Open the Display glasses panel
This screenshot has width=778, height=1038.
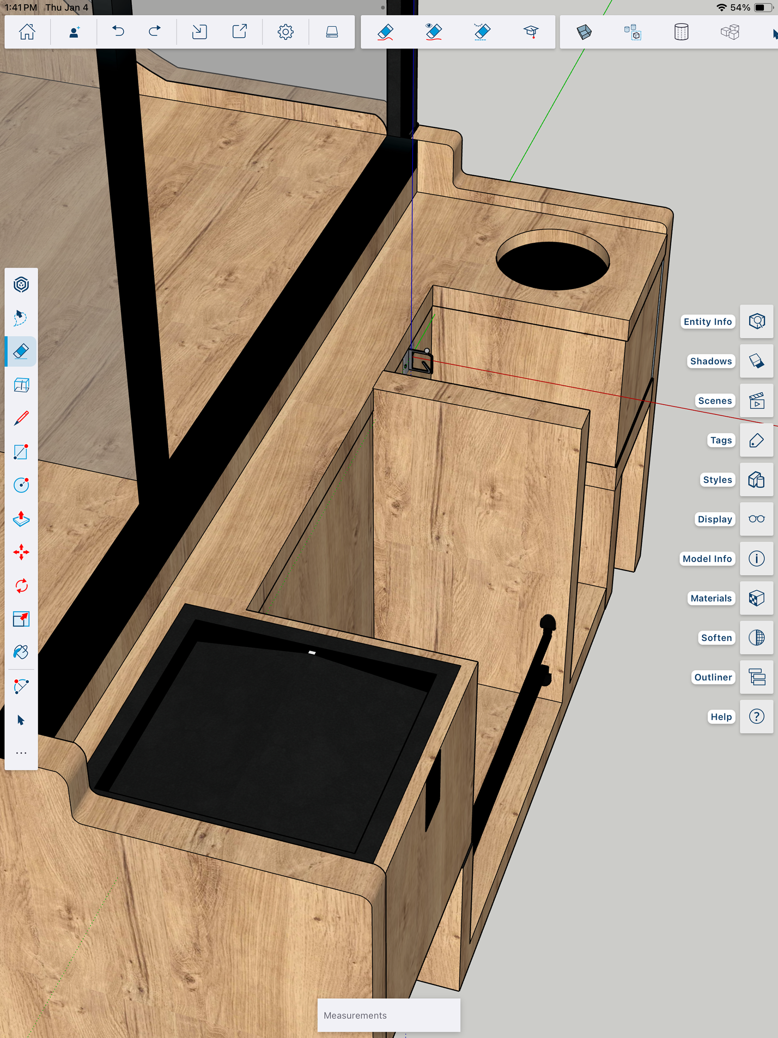tap(757, 519)
